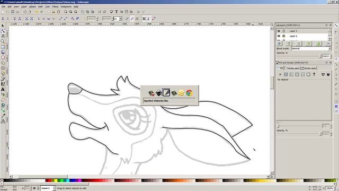Set Flat color paint button
This screenshot has width=339, height=191.
[286, 74]
